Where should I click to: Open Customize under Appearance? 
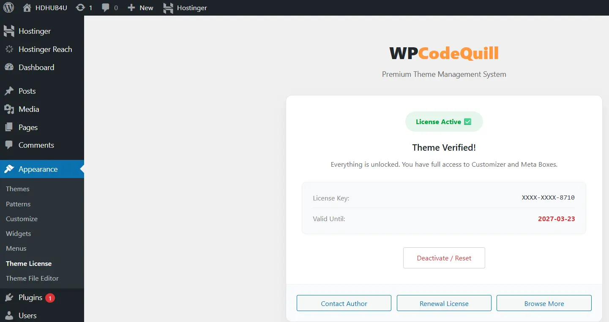(22, 219)
